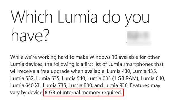This screenshot has width=170, height=103.
Task: Click the "Windows 10" text in the paragraph
Action: pos(103,57)
